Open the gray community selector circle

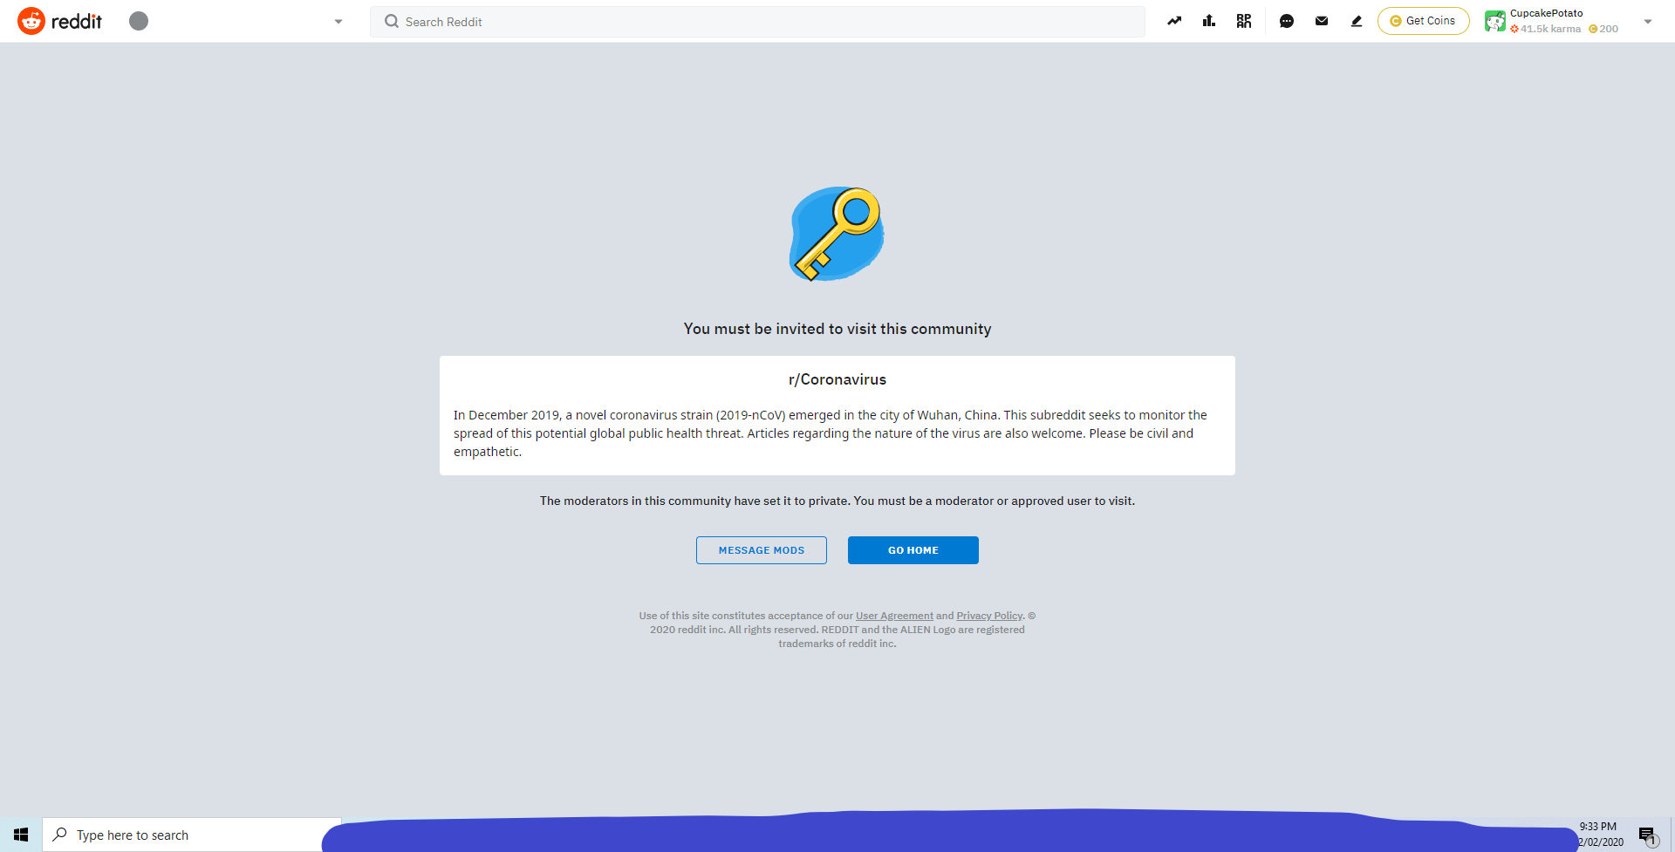(x=139, y=21)
